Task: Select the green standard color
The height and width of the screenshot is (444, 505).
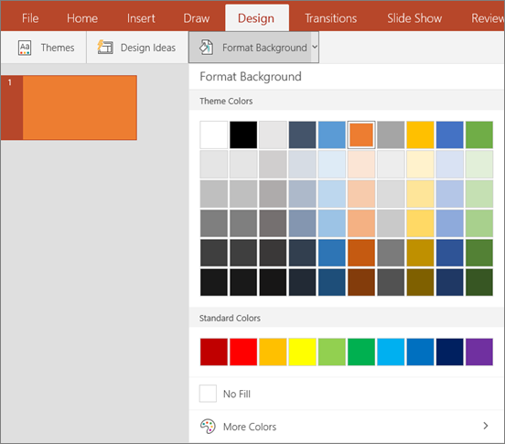Action: [x=361, y=352]
